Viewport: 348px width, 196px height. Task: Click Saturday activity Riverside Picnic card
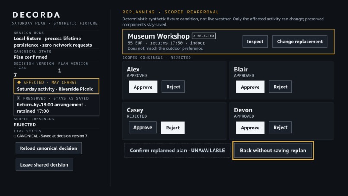(x=57, y=86)
